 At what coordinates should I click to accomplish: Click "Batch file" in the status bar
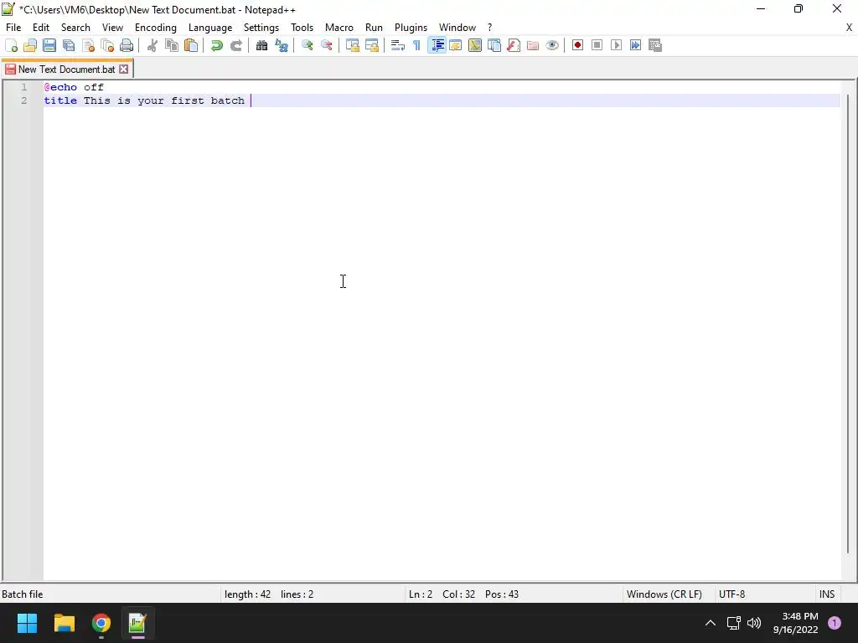(x=23, y=594)
